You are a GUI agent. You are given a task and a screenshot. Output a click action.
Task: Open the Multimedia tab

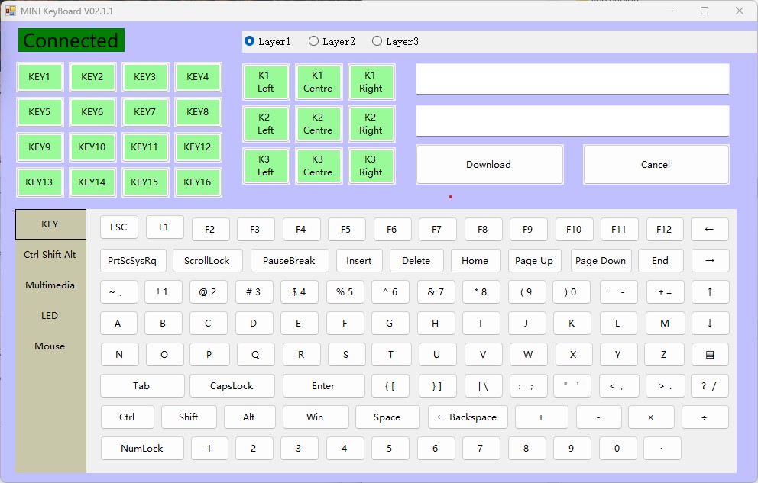[x=50, y=285]
